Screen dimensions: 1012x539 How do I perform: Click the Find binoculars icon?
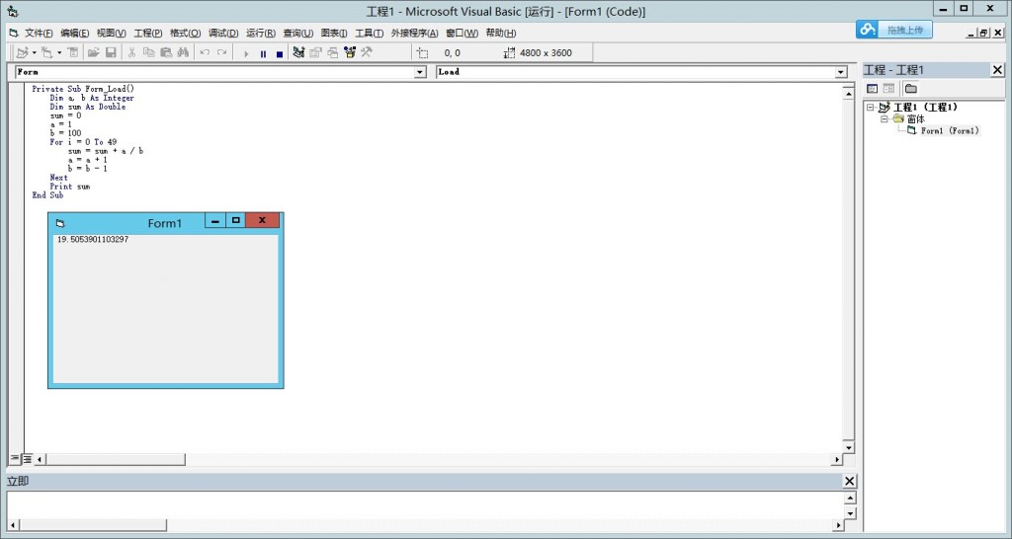pyautogui.click(x=183, y=53)
